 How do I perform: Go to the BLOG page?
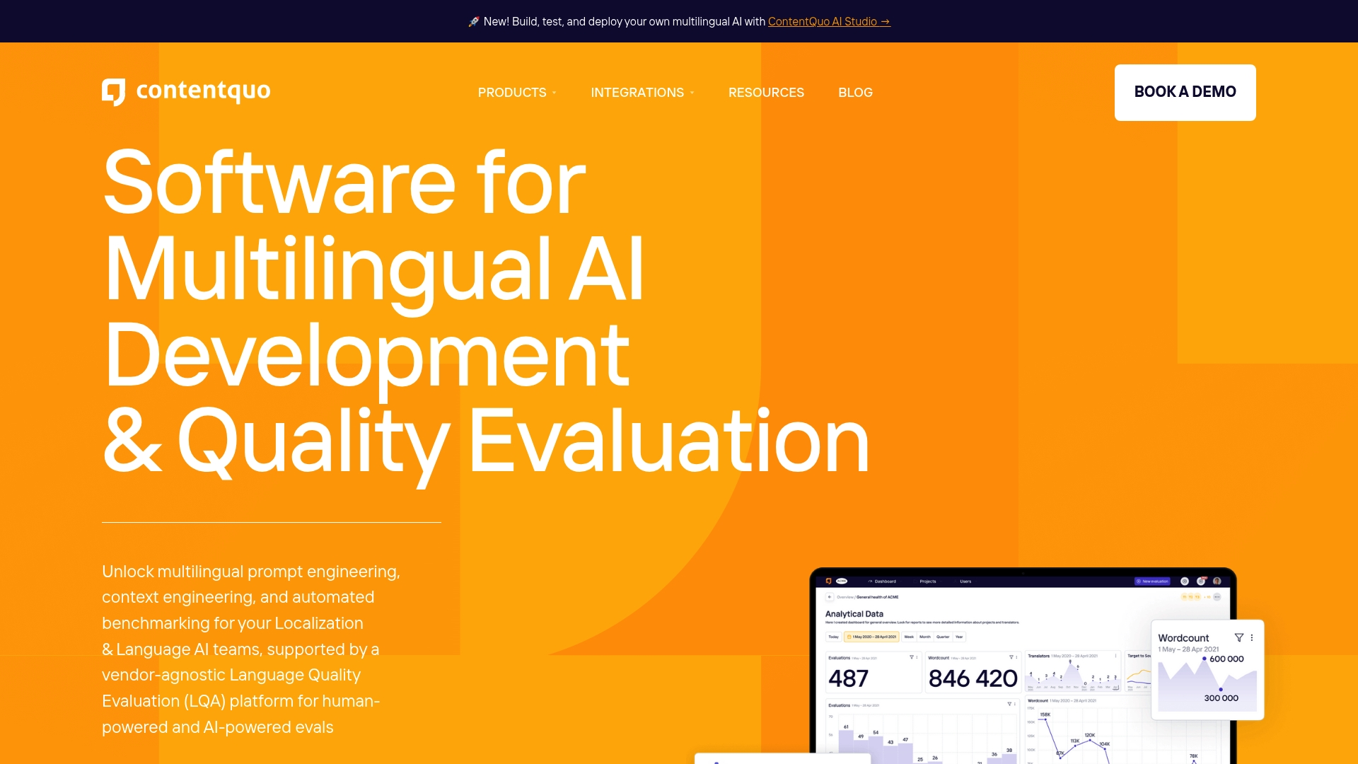[x=855, y=93]
